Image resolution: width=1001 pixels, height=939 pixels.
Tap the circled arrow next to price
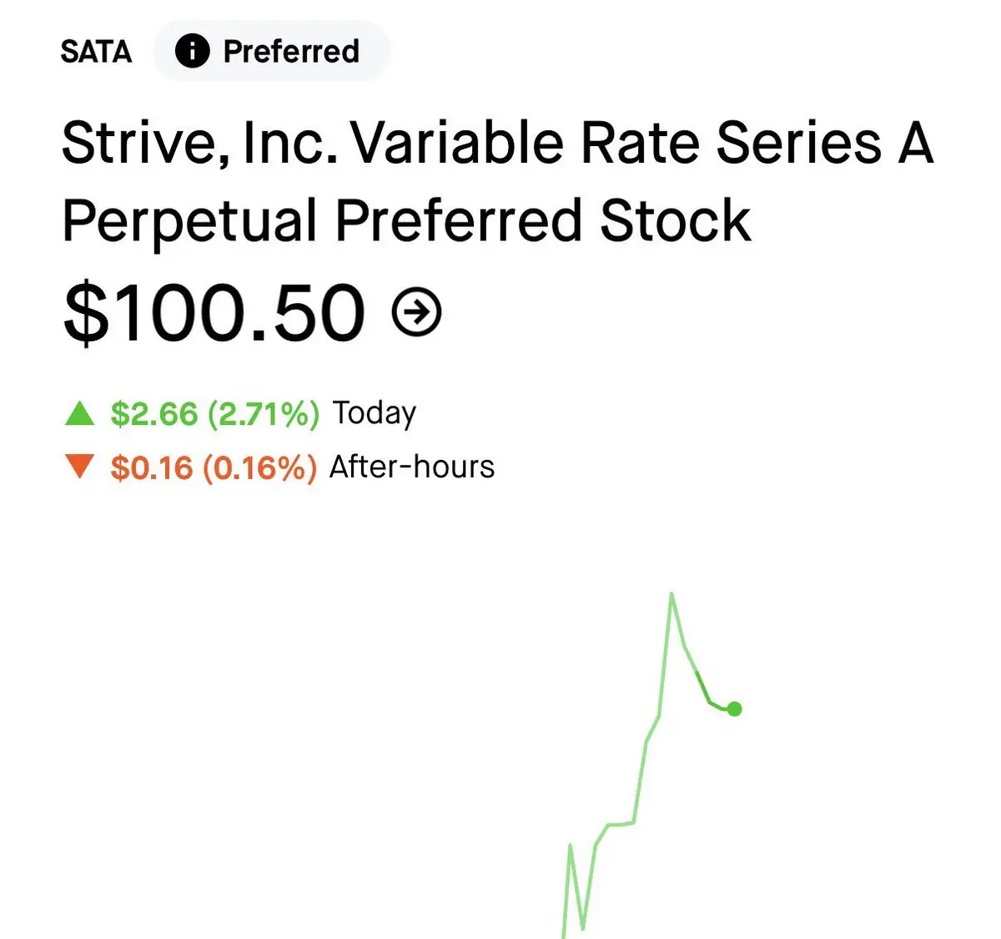coord(416,312)
